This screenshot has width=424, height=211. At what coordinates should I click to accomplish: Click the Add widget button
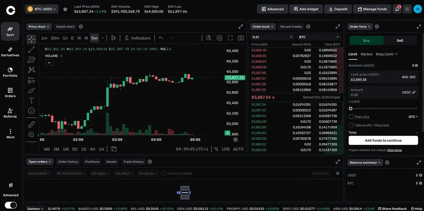point(306,9)
